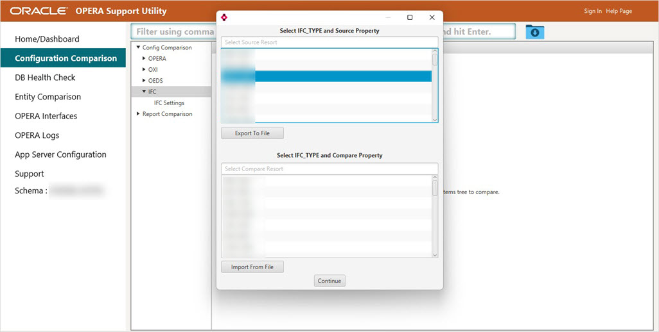659x332 pixels.
Task: Expand the OEDS tree node
Action: [x=144, y=81]
